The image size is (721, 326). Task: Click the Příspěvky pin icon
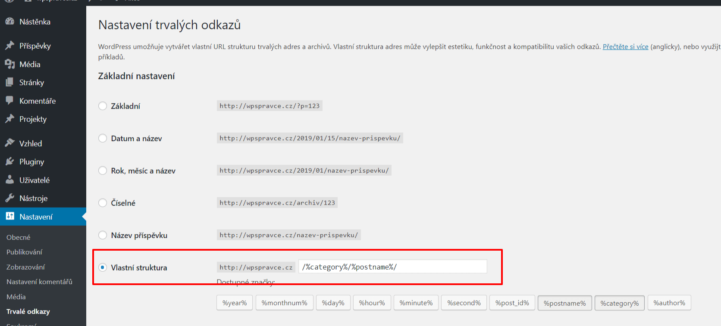9,45
